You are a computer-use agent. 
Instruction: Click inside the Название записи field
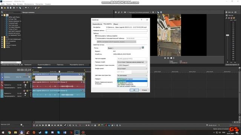click(127, 30)
